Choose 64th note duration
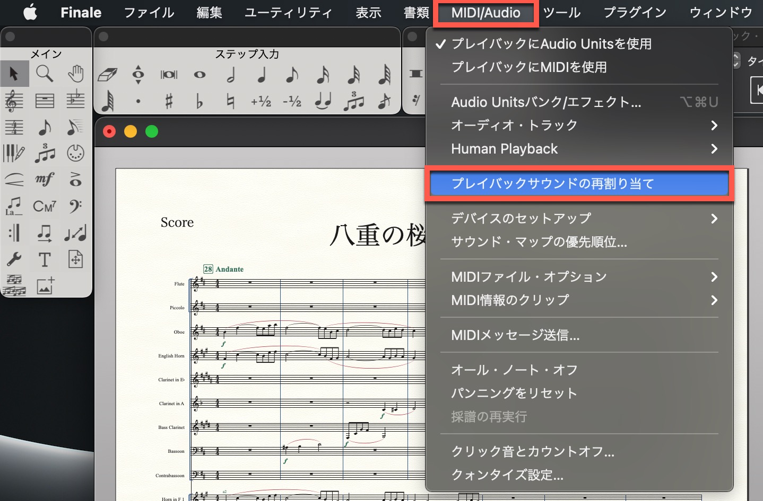Viewport: 763px width, 501px height. pyautogui.click(x=384, y=75)
